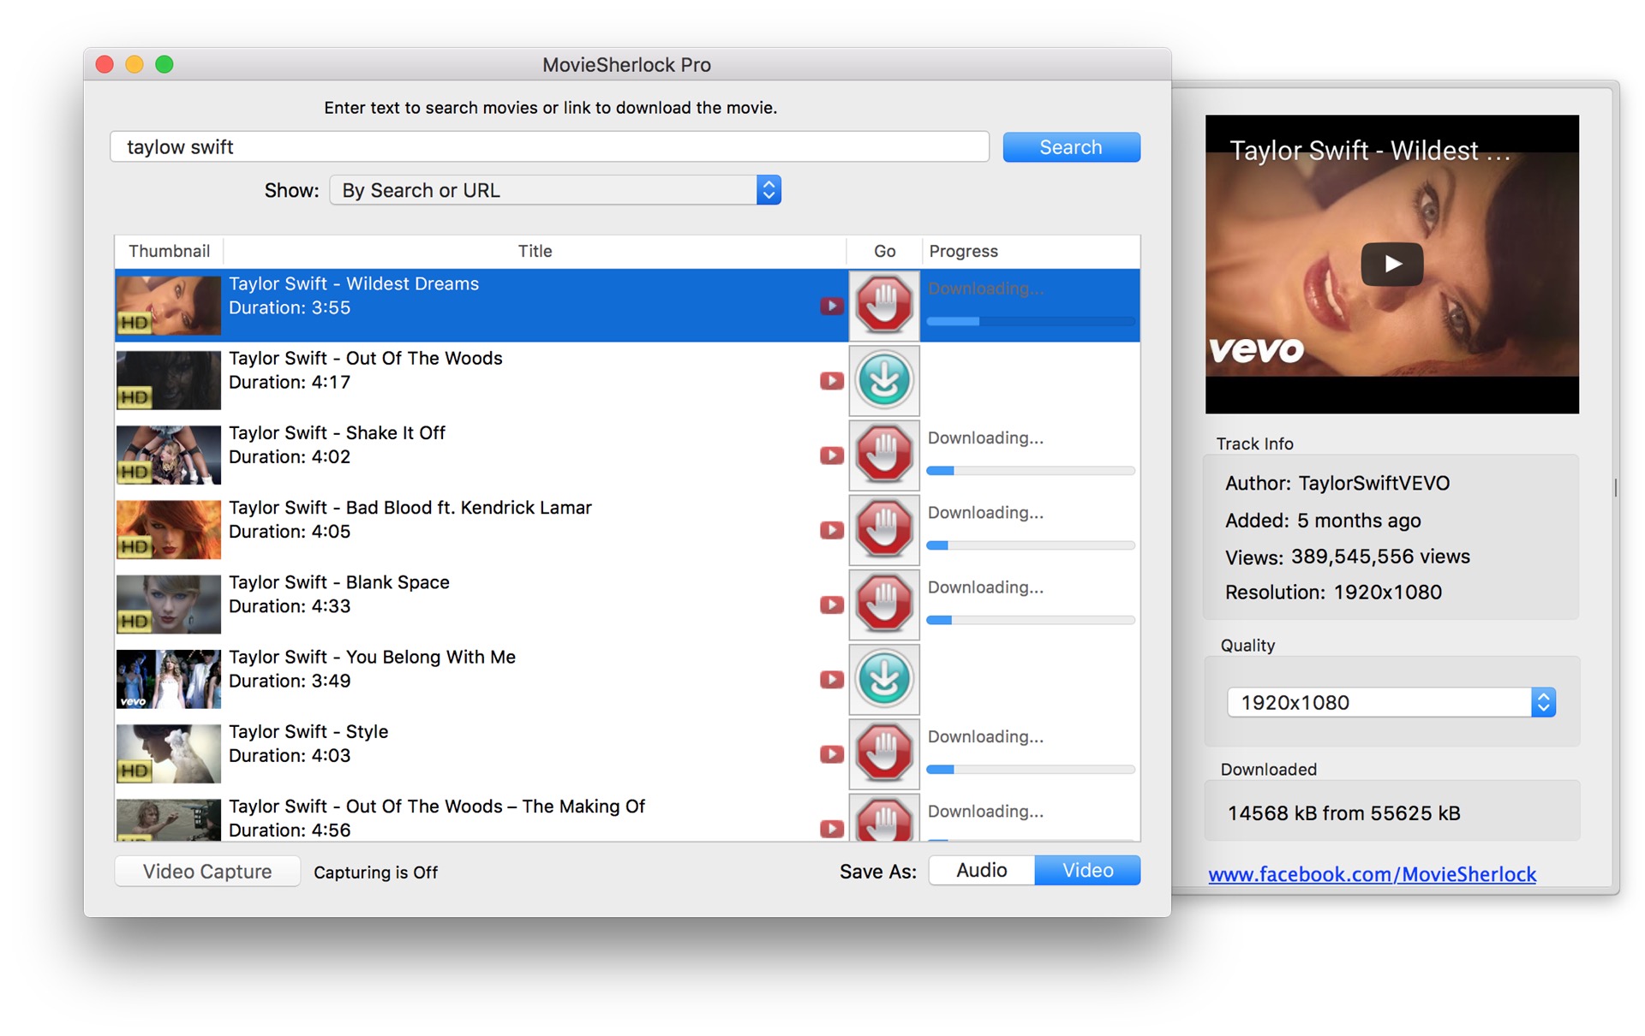The width and height of the screenshot is (1645, 1036).
Task: Click Shake It Off progress bar
Action: pos(1031,471)
